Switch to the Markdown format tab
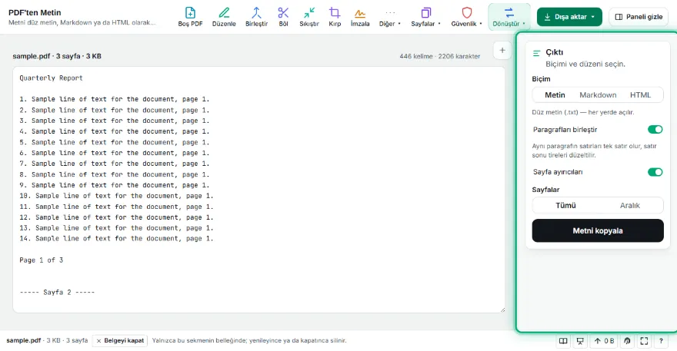Viewport: 677px width, 351px height. click(598, 95)
